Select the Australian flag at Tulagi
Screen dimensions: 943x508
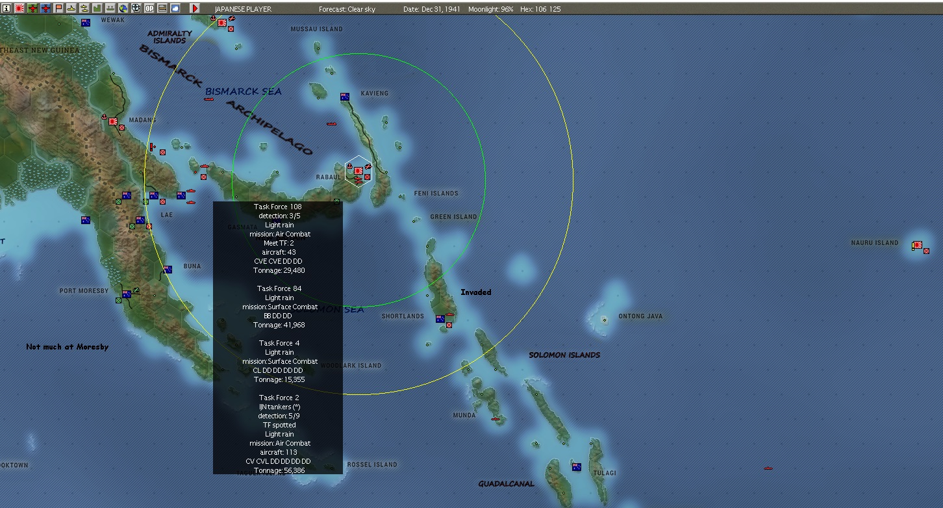point(576,466)
